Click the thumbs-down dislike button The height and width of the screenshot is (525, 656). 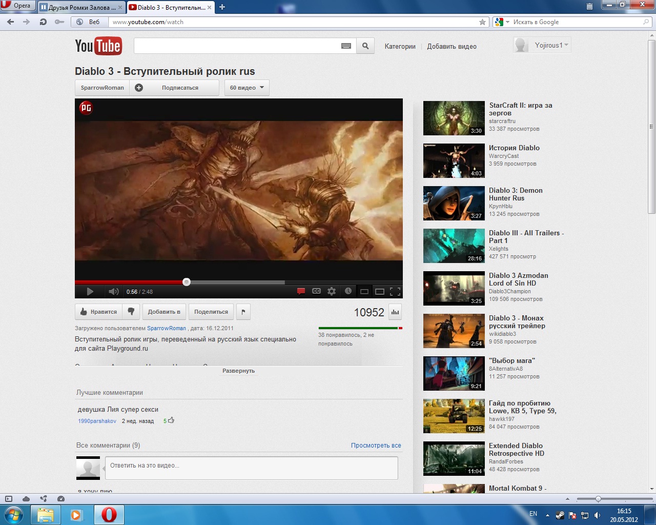(131, 312)
